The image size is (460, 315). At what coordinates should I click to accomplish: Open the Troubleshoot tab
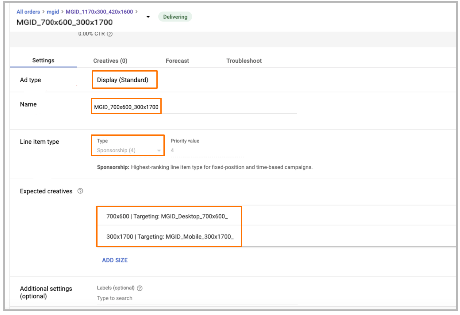(x=244, y=61)
